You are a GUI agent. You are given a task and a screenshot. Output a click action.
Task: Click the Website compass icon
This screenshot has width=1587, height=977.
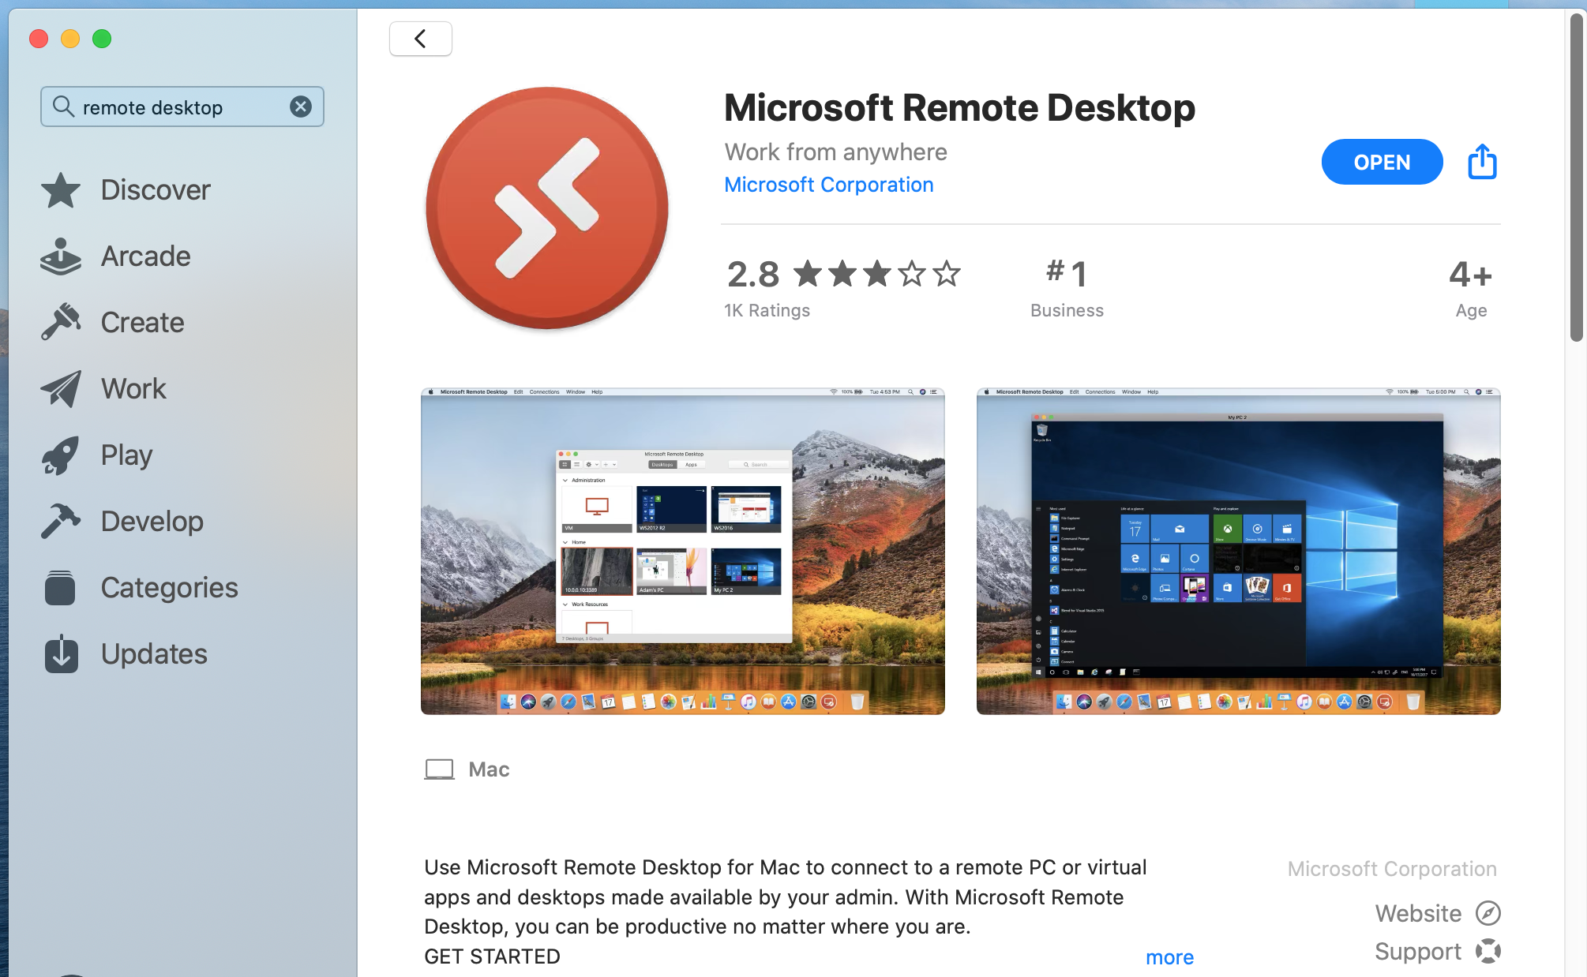click(1488, 913)
